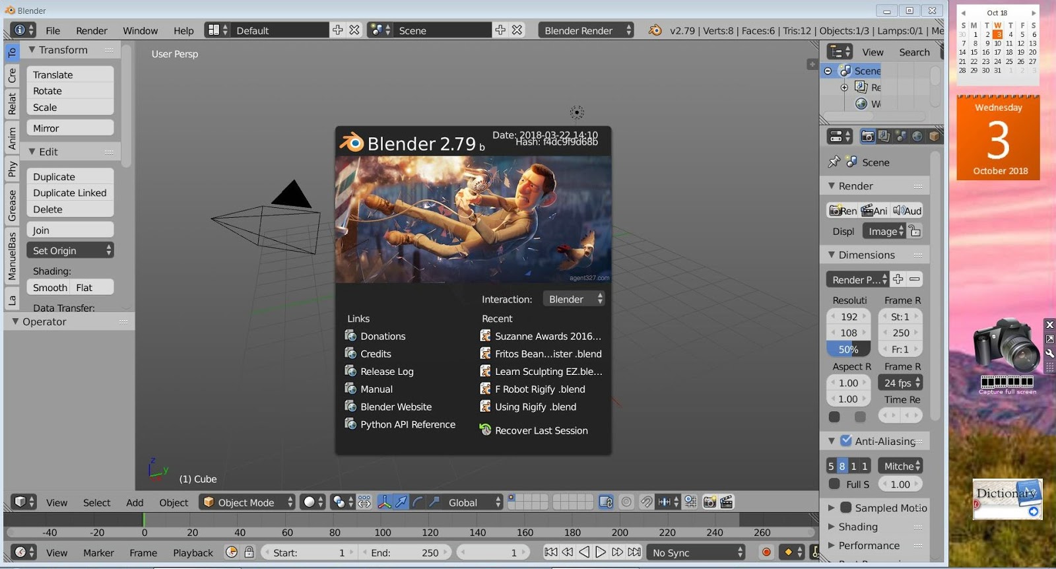The image size is (1056, 569).
Task: Open the Interaction Blender preset dropdown
Action: click(x=574, y=299)
